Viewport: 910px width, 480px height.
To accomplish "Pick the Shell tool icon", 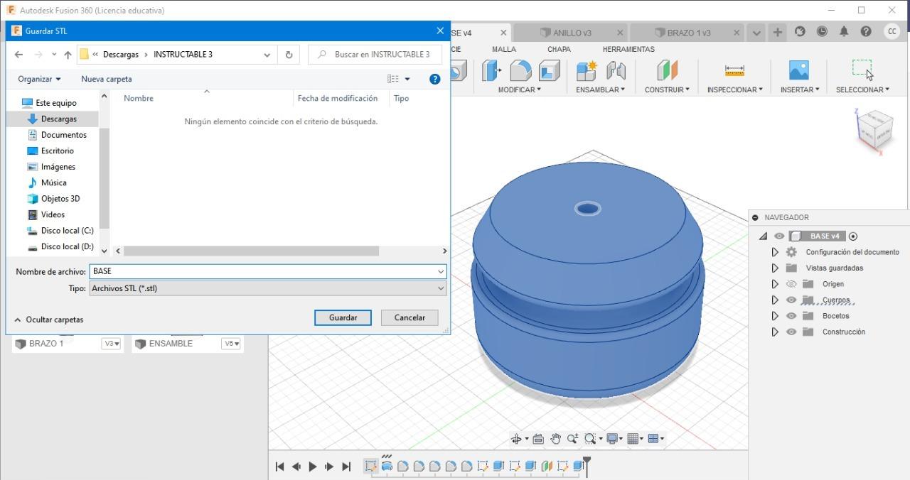I will pyautogui.click(x=549, y=70).
